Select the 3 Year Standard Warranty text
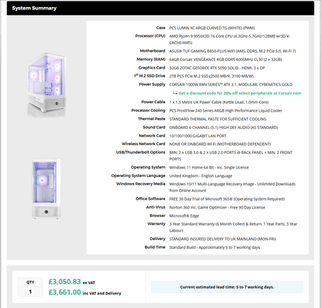 pyautogui.click(x=233, y=227)
